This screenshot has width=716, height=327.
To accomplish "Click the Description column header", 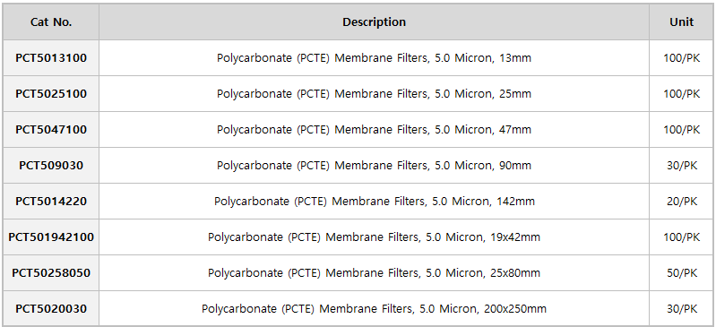I will [374, 22].
